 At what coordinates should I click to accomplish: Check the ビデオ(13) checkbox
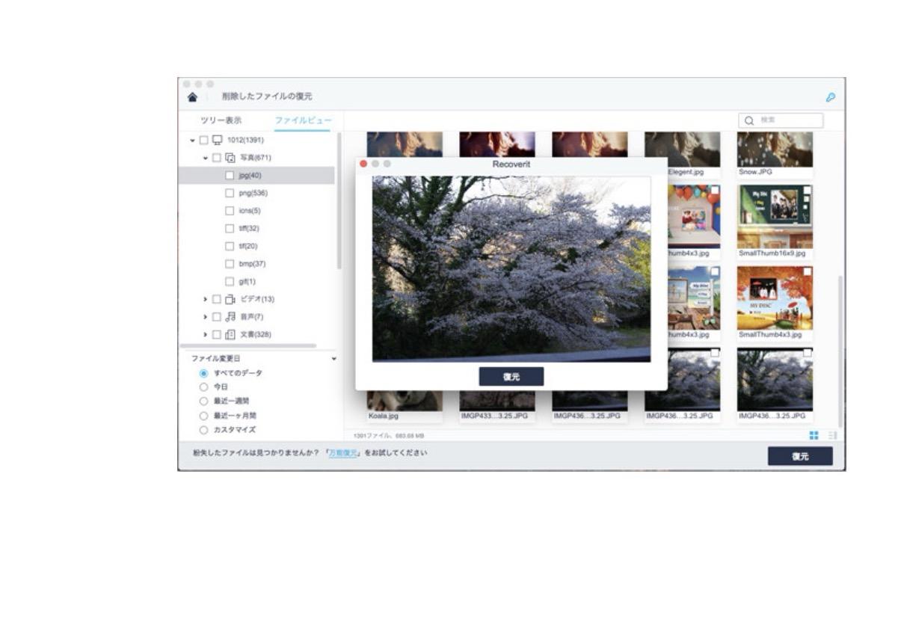point(217,299)
